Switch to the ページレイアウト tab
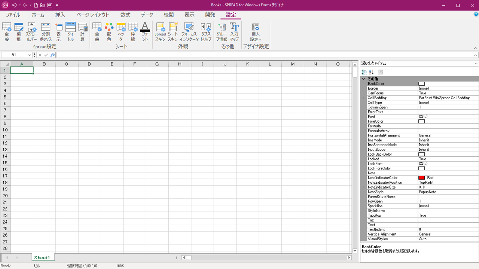The width and height of the screenshot is (479, 269). click(x=93, y=15)
